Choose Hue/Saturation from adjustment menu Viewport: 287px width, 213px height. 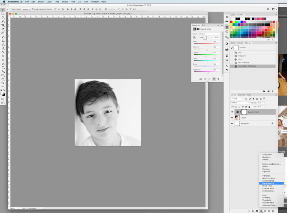[269, 178]
